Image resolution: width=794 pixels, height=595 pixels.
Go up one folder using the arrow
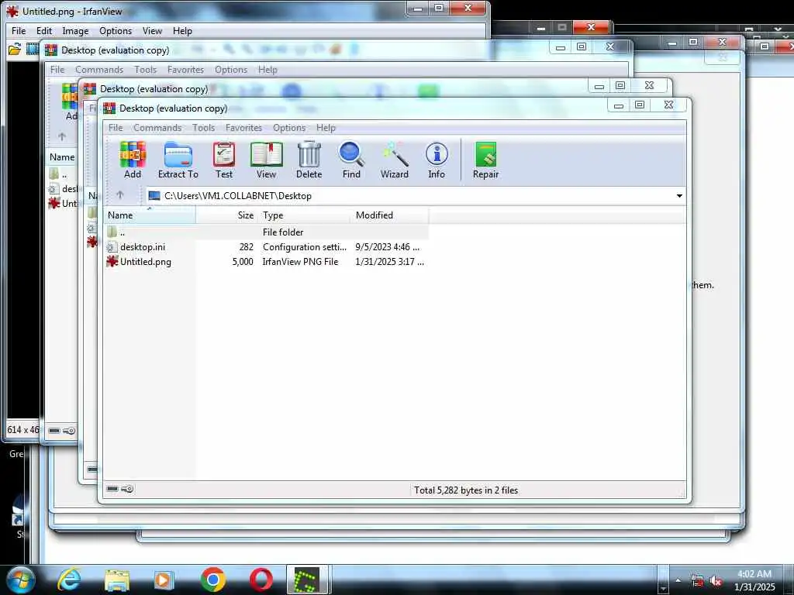pyautogui.click(x=120, y=194)
